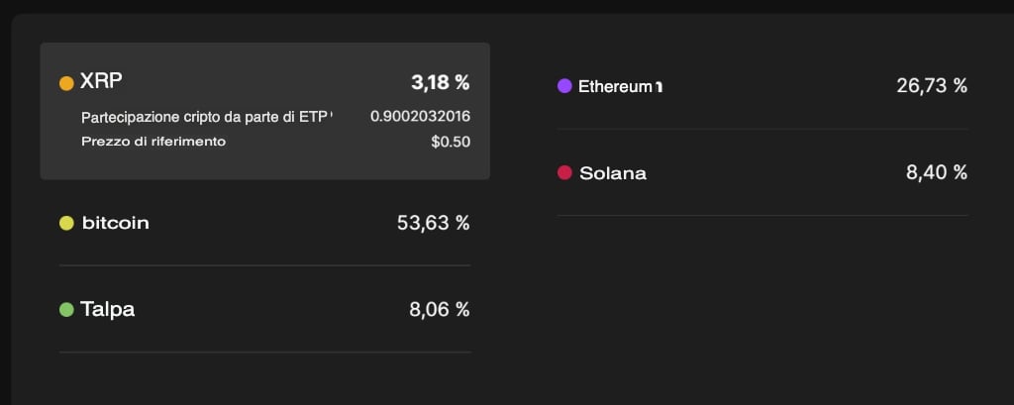Open the footnote marker beside Ethereum
The height and width of the screenshot is (405, 1014).
[659, 87]
